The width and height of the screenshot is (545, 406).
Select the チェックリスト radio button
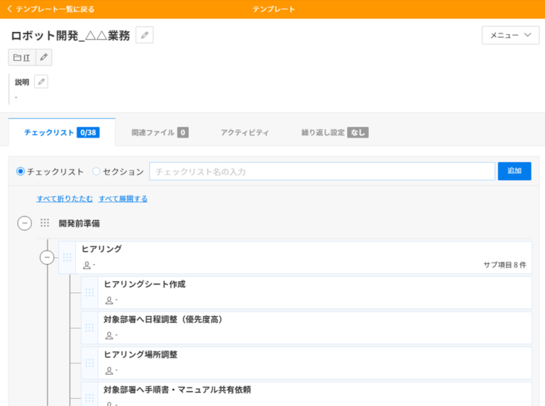(x=21, y=172)
